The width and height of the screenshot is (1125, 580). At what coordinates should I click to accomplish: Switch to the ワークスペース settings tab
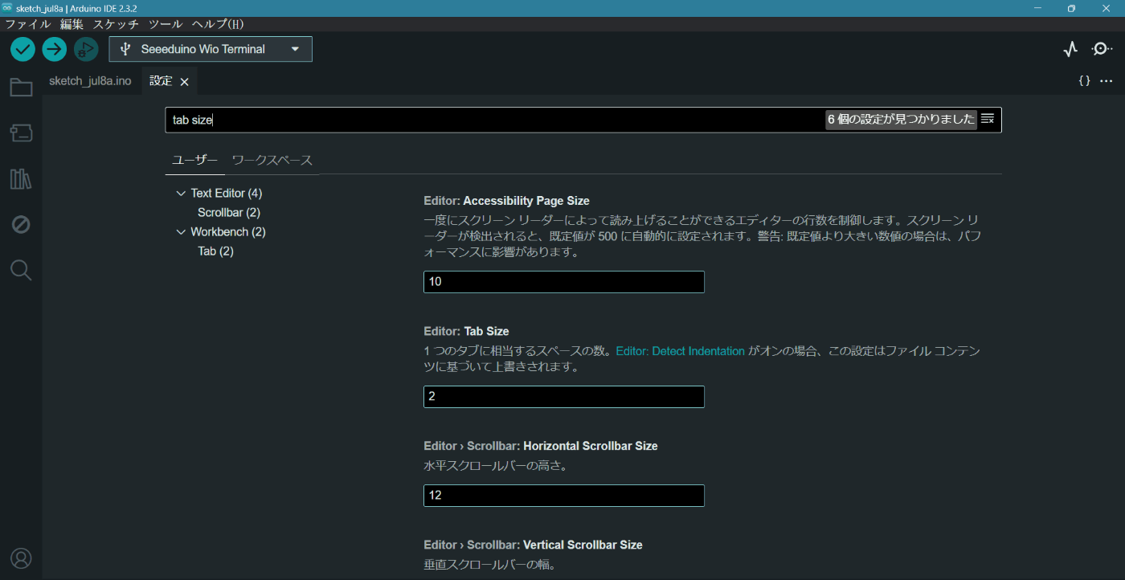pos(272,160)
